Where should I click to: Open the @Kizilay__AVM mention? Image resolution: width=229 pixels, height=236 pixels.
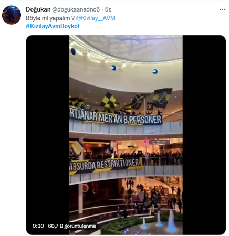coord(96,18)
